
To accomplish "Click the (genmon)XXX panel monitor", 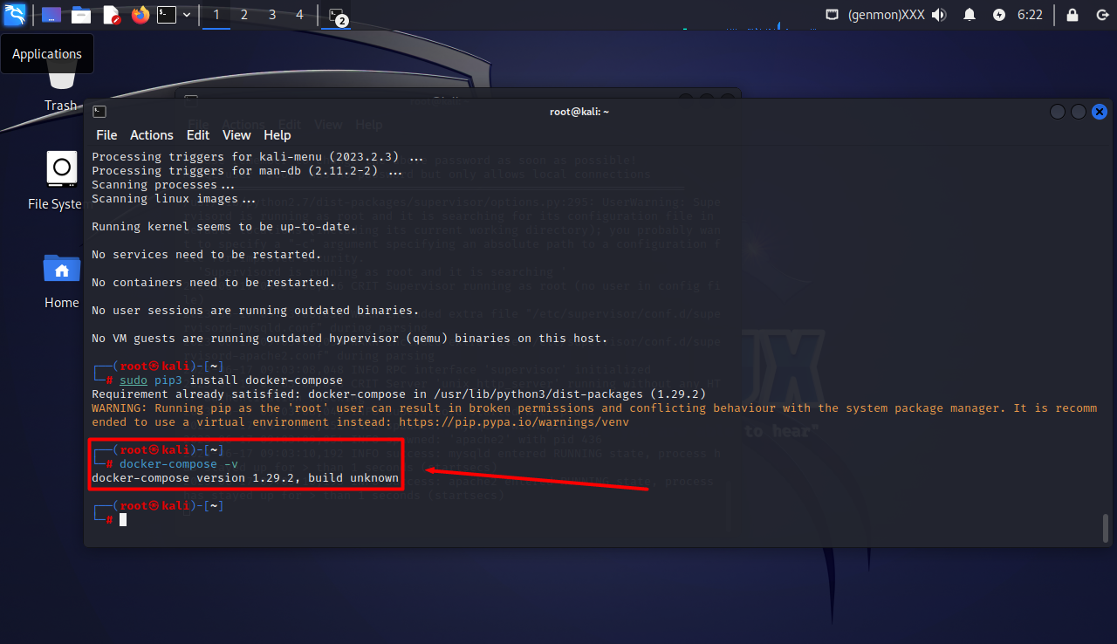I will (x=887, y=15).
